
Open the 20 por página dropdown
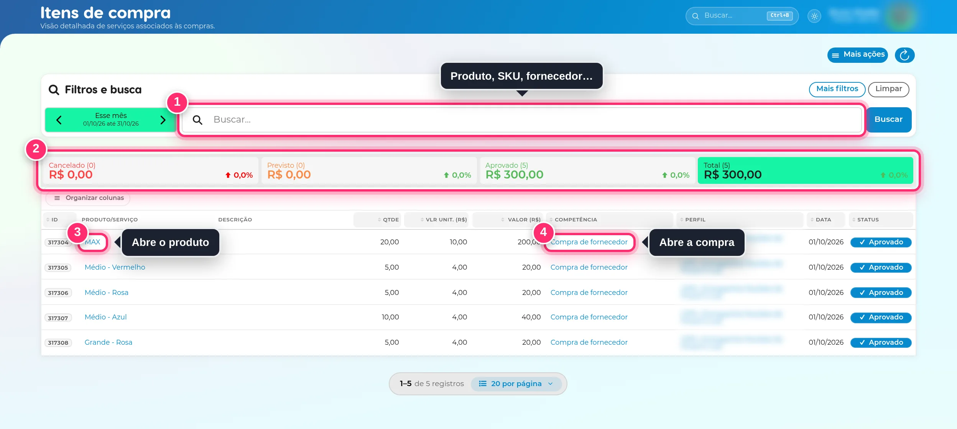[x=516, y=384]
